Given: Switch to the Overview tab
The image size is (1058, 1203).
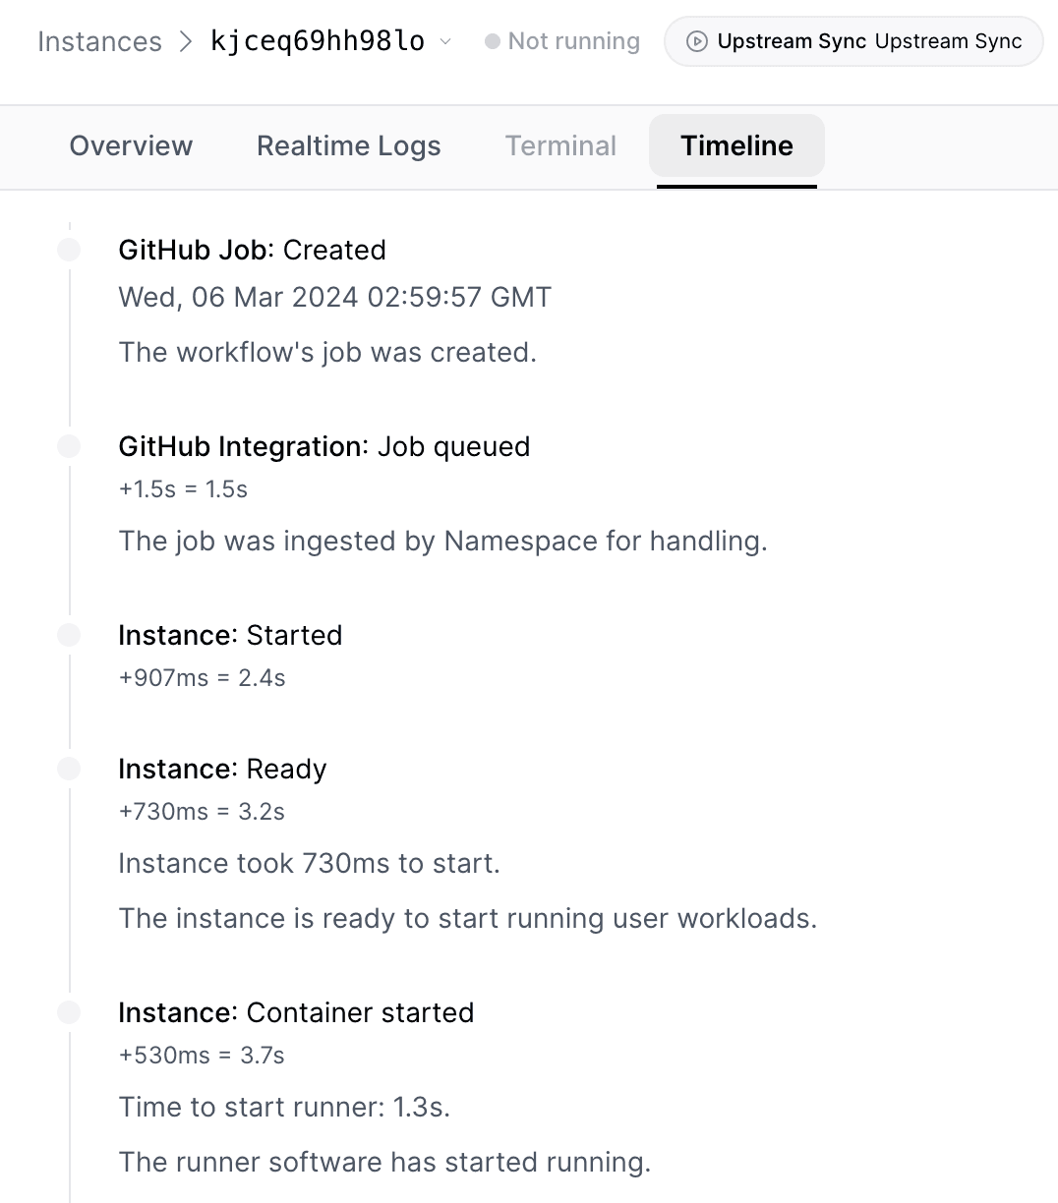Looking at the screenshot, I should pyautogui.click(x=131, y=145).
